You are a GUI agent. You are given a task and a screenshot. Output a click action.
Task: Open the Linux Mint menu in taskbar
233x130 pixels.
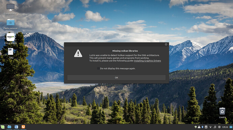pos(2,127)
